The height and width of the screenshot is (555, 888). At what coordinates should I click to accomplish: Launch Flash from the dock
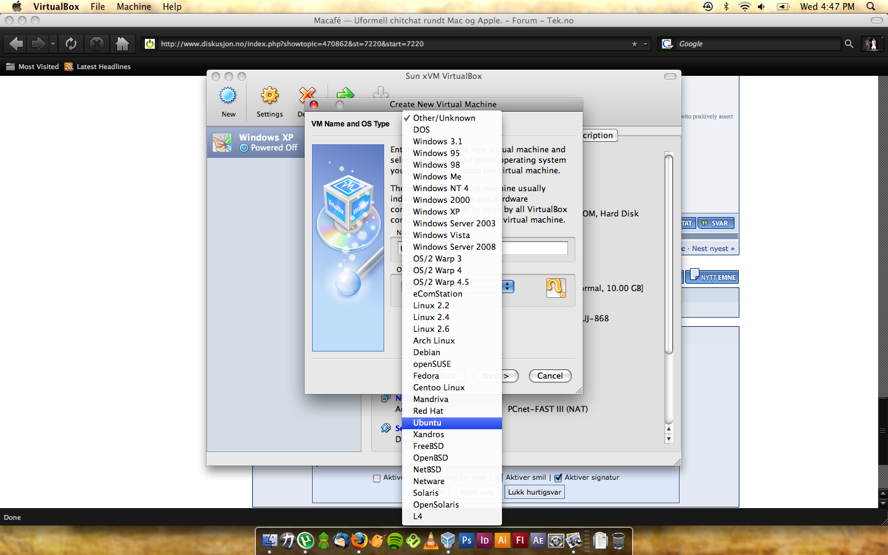520,541
